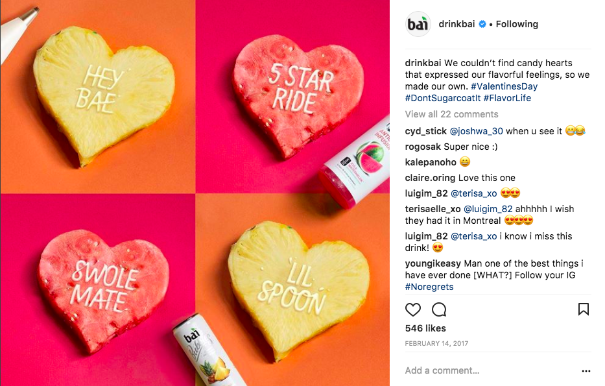The width and height of the screenshot is (605, 386).
Task: Open youngikeasy commenter profile
Action: click(433, 263)
